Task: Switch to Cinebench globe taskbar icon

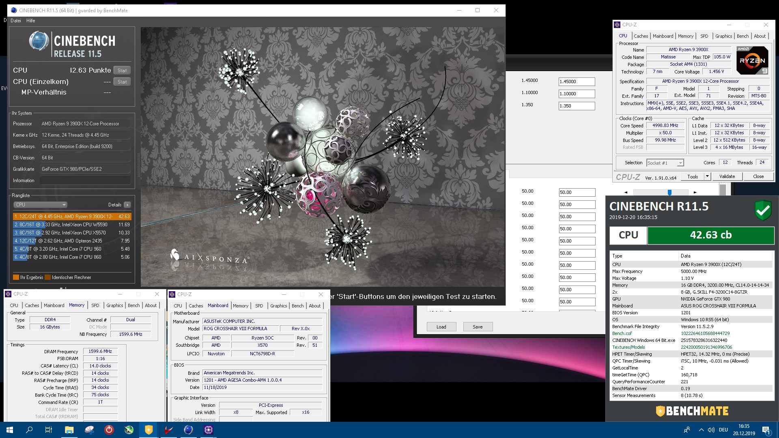Action: 189,430
